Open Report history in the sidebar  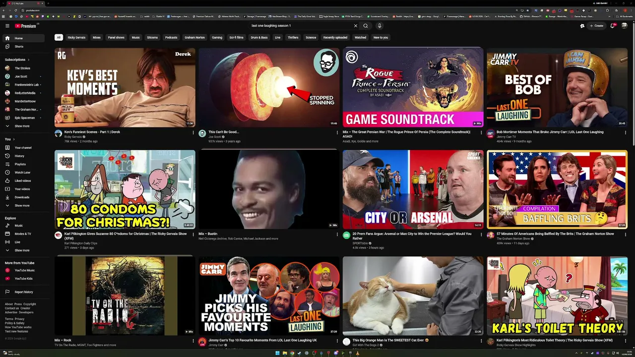pyautogui.click(x=24, y=292)
